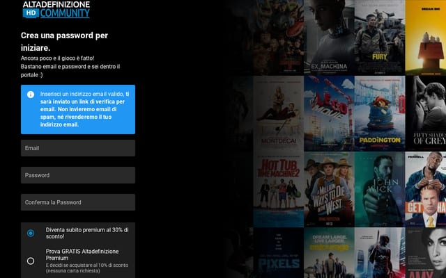Select 'Prova GRATIS Altadefinizione Premium' radio option
The width and height of the screenshot is (446, 278).
(x=31, y=261)
